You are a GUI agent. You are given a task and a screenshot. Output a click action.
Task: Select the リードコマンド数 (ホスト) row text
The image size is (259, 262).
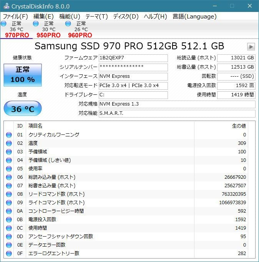(56, 194)
